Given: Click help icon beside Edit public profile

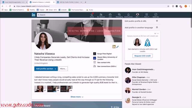Looking at the screenshot, I should coord(157,21).
